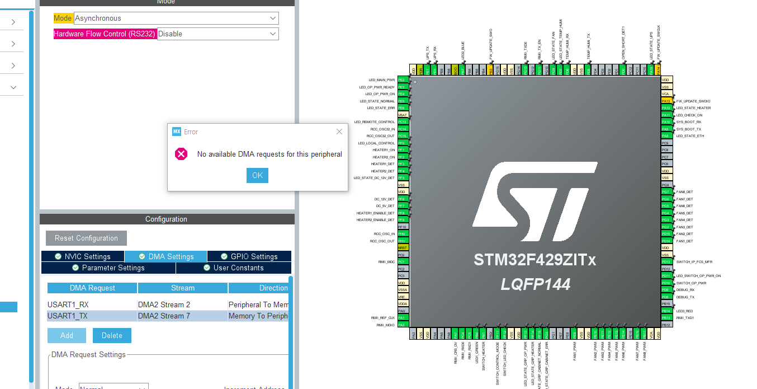The width and height of the screenshot is (757, 389).
Task: Click OK to dismiss the DMA error
Action: coord(257,175)
